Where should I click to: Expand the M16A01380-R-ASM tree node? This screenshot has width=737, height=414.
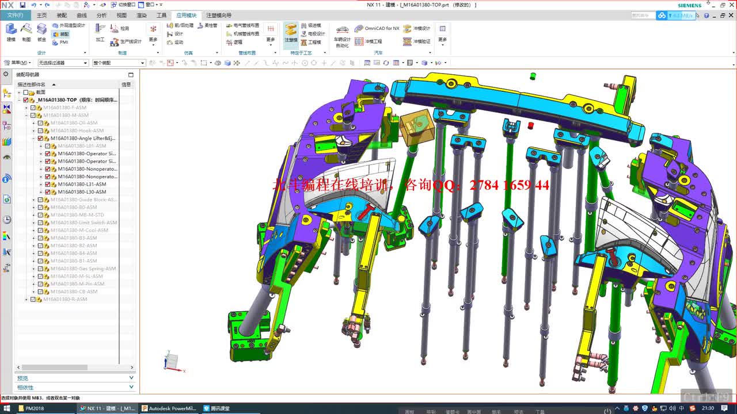(26, 300)
